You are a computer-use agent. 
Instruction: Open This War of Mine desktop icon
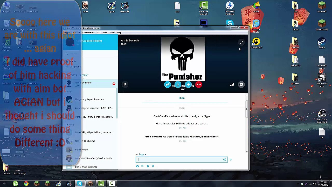click(322, 81)
